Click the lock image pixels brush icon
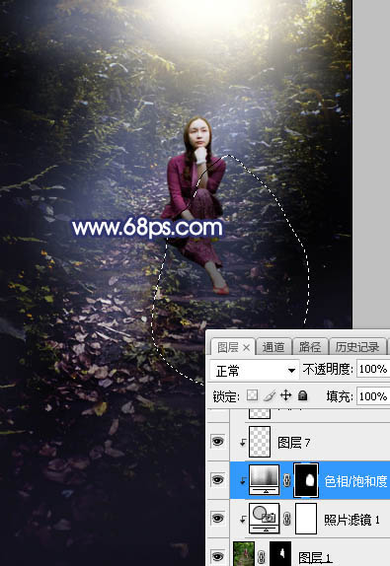This screenshot has height=566, width=390. pyautogui.click(x=270, y=395)
